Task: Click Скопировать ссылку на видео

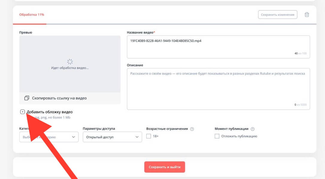Action: [x=59, y=98]
